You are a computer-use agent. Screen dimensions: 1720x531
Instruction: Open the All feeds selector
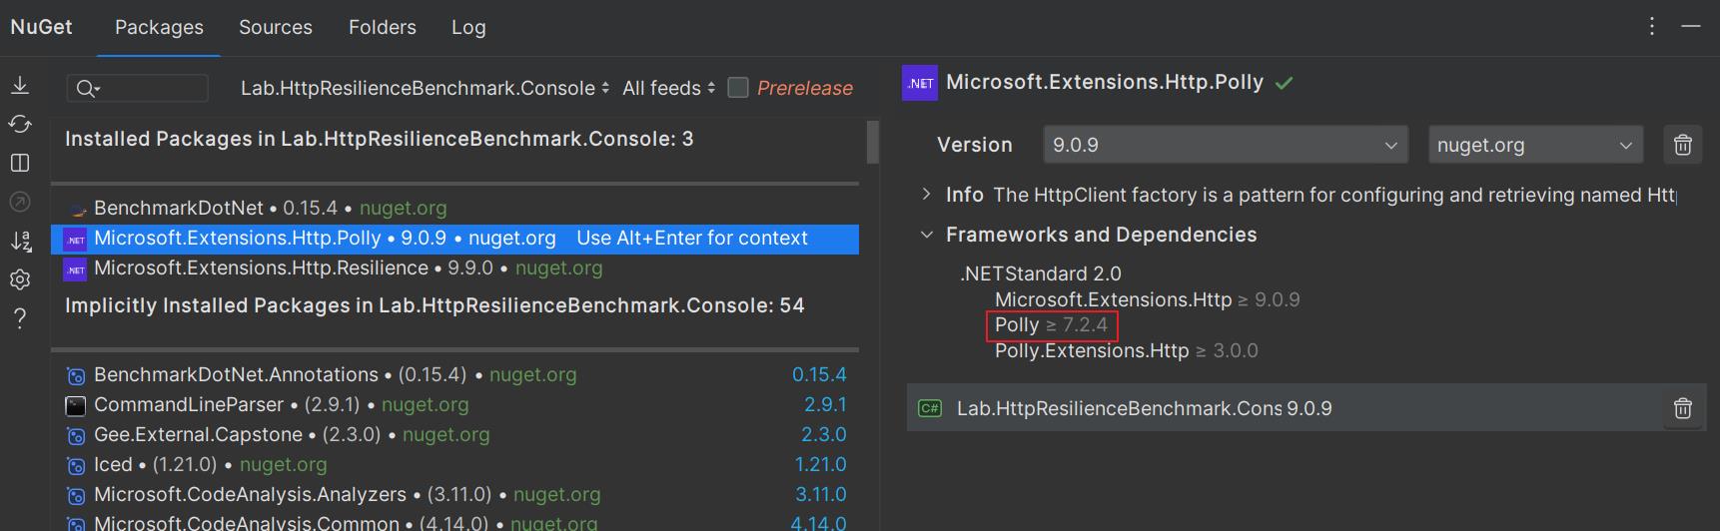tap(668, 88)
